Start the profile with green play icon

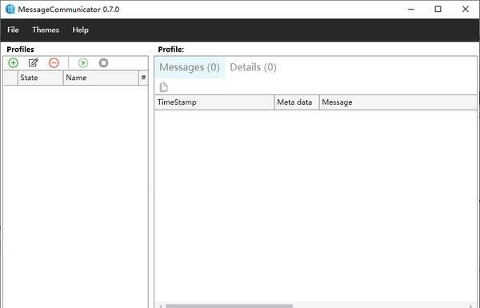point(83,63)
